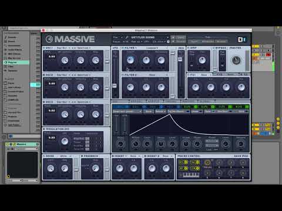Click the OSC1 Intensity knob
This screenshot has width=282, height=211.
[x=80, y=60]
